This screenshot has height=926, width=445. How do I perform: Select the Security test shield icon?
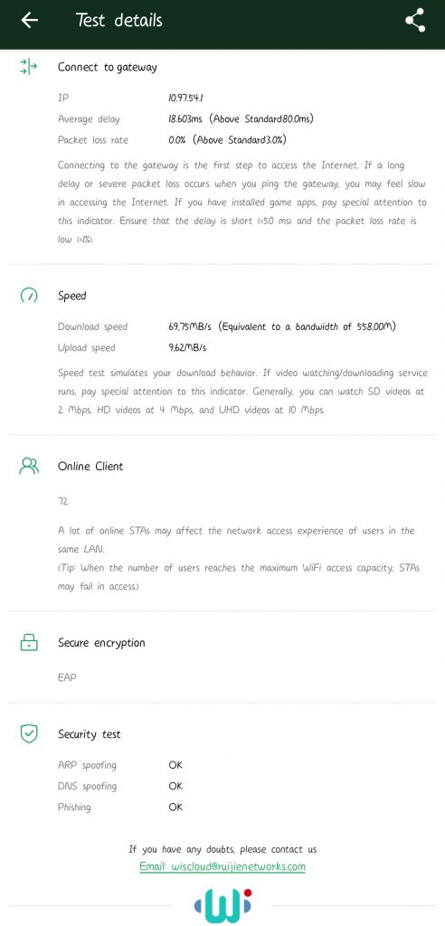point(28,734)
